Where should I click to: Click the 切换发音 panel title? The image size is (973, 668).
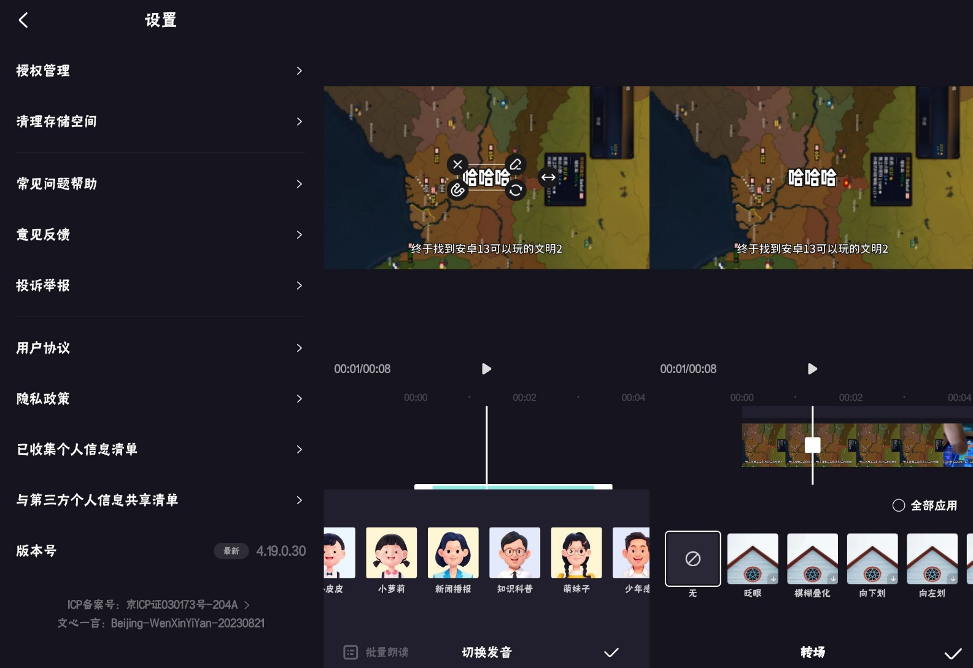486,652
